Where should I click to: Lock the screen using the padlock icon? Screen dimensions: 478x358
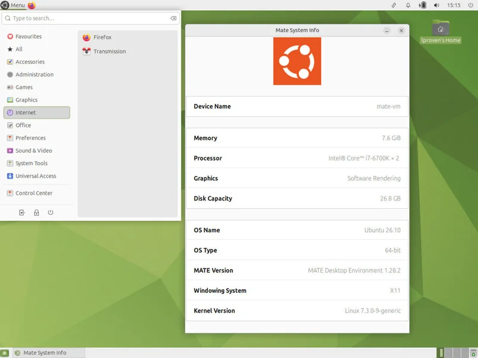(36, 212)
